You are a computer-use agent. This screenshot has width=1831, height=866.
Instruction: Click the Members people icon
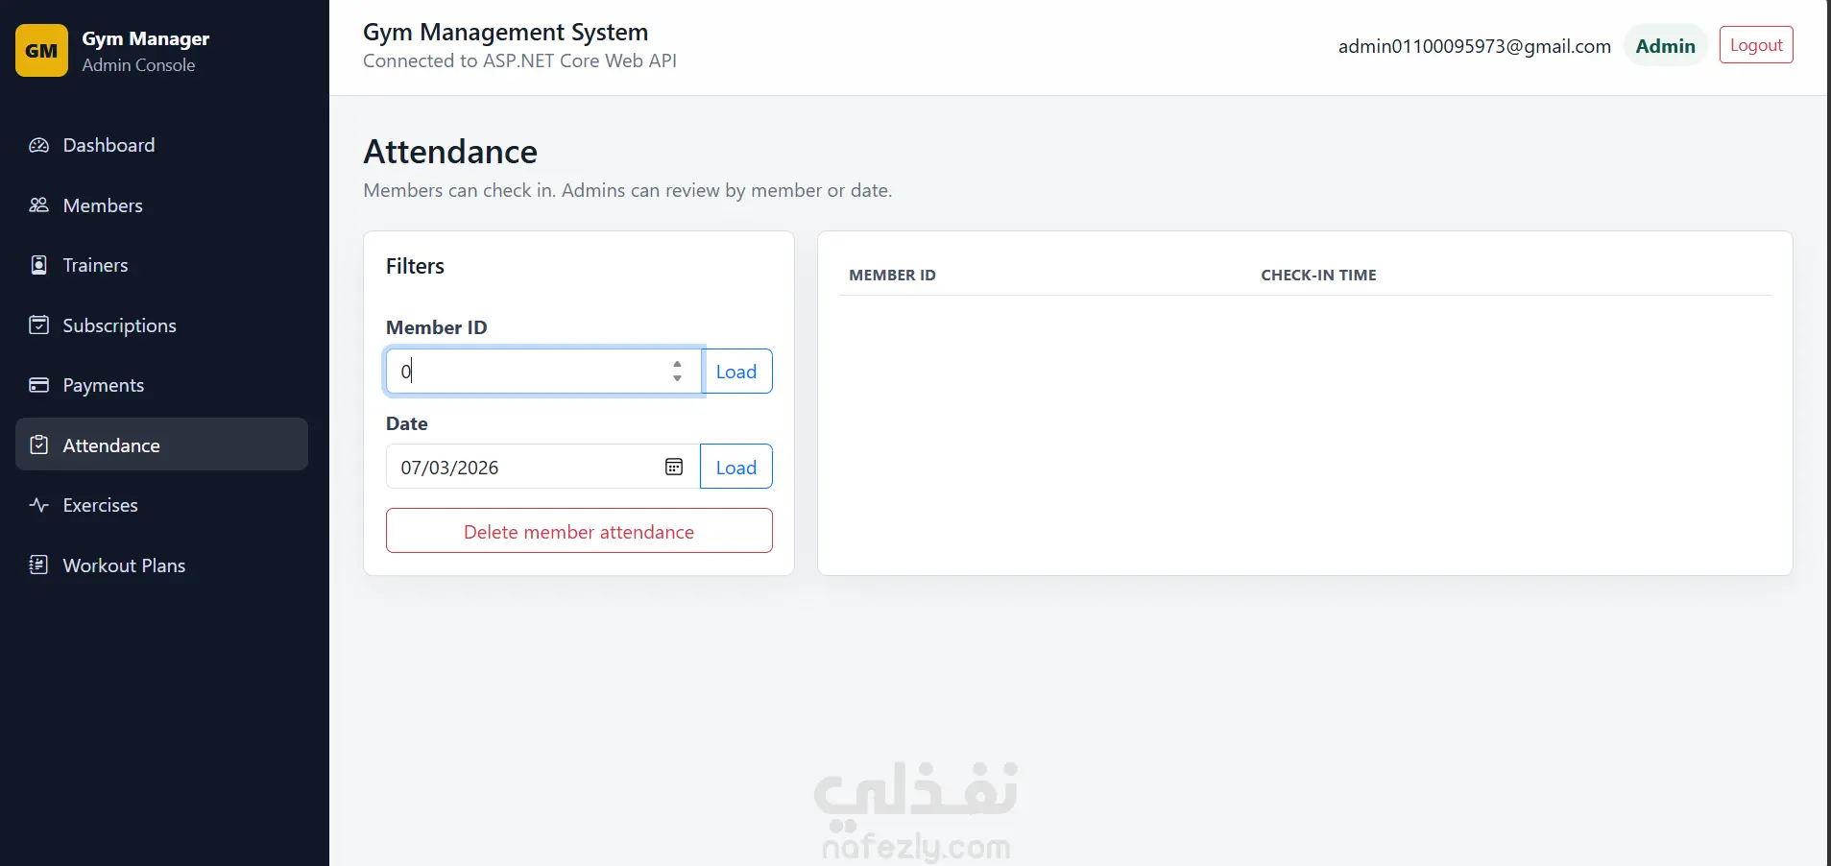[38, 205]
